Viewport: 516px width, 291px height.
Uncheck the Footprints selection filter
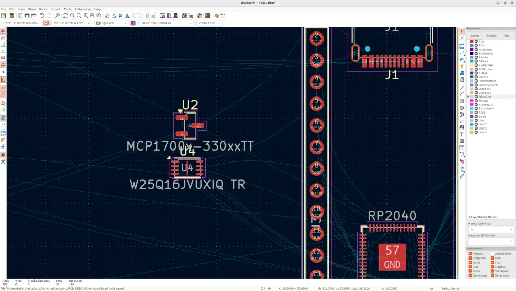470,258
